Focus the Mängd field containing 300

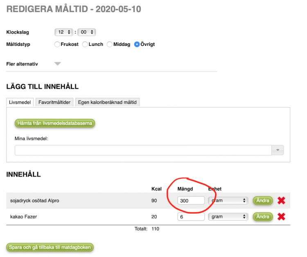pos(191,201)
